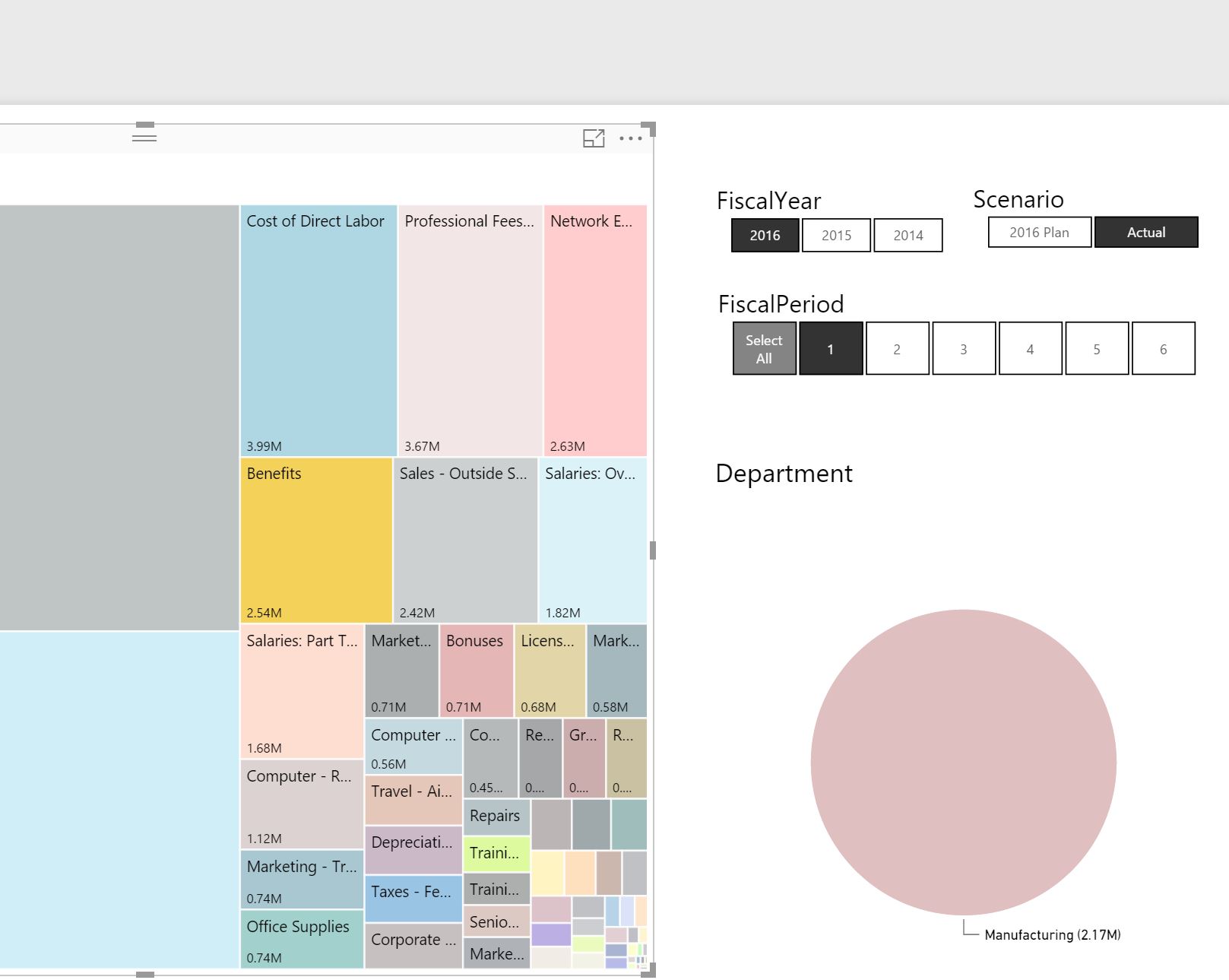The image size is (1229, 980).
Task: Switch scenario to 2016 Plan
Action: [x=1040, y=233]
